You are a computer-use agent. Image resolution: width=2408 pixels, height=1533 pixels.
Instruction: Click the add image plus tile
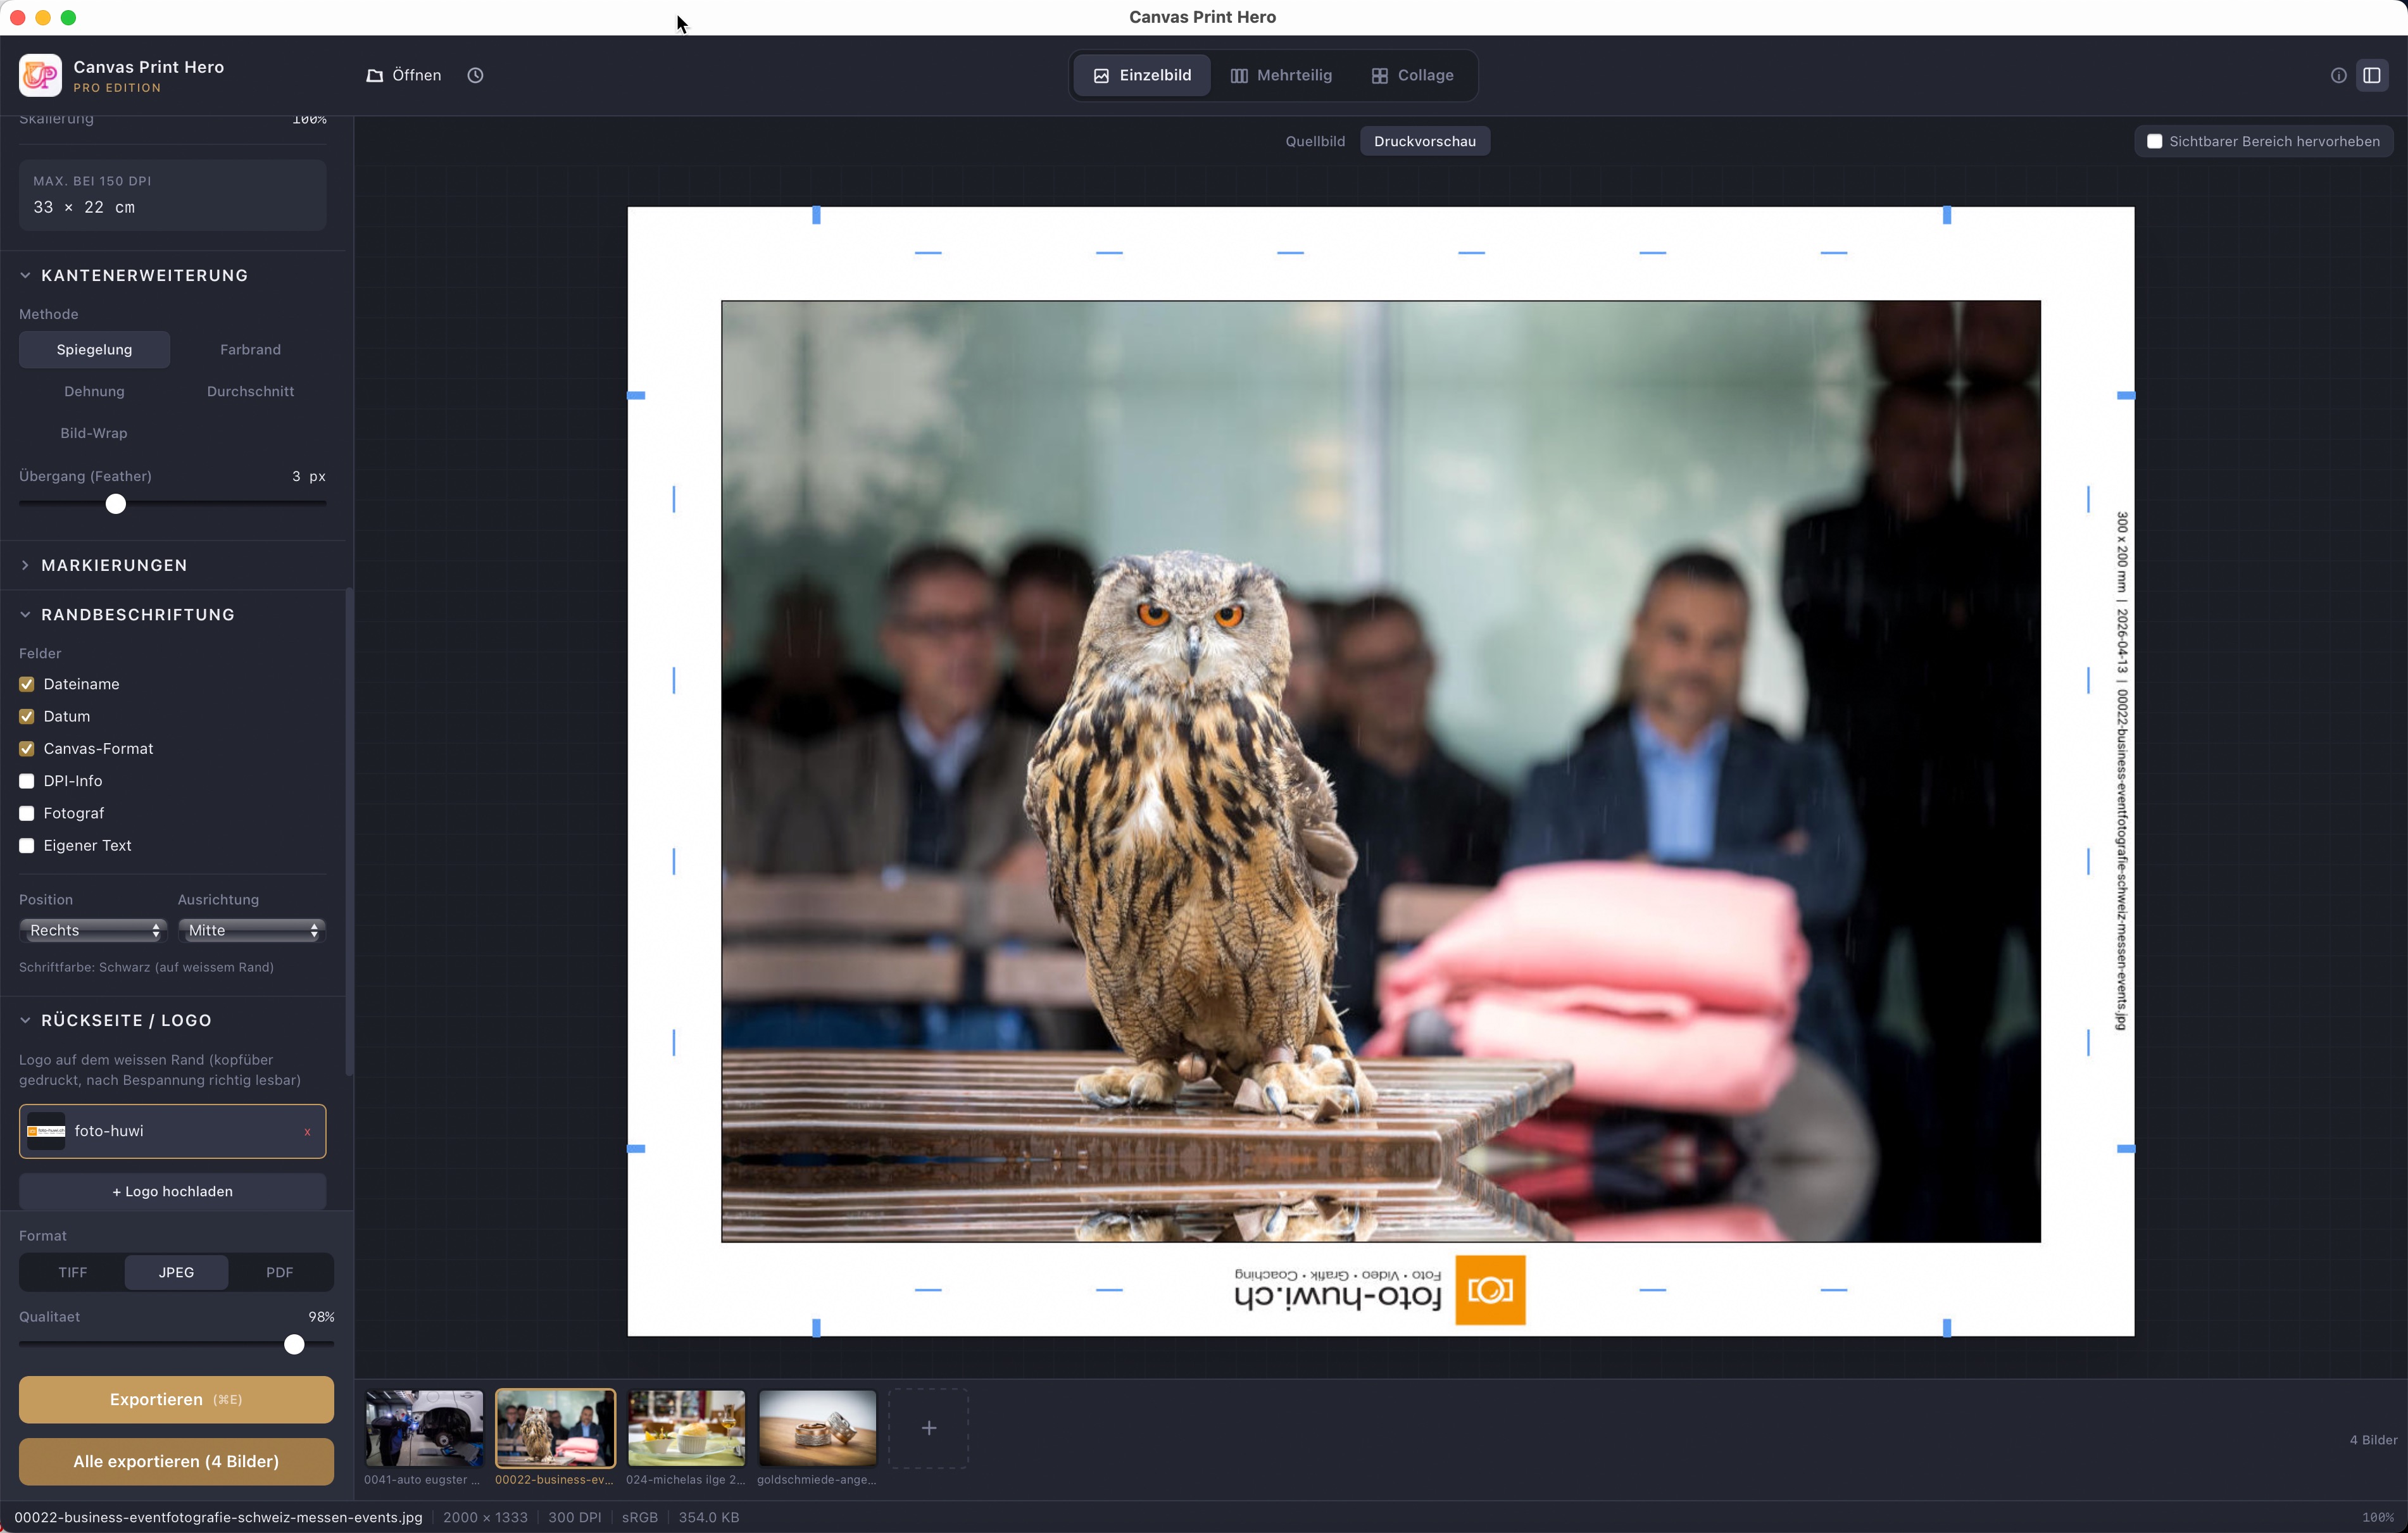pyautogui.click(x=928, y=1428)
